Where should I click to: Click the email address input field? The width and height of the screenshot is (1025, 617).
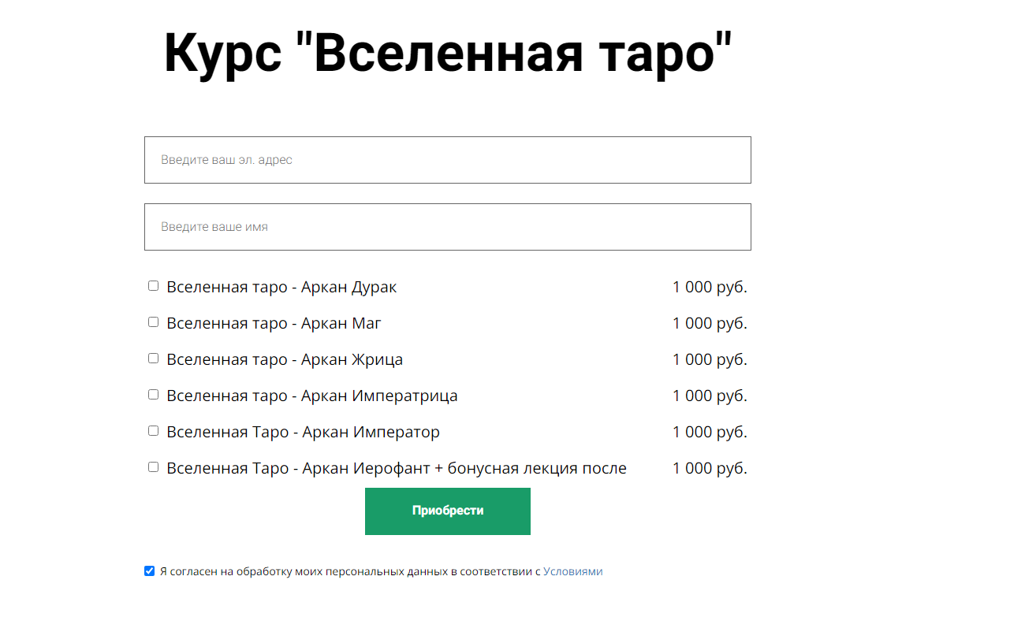click(447, 159)
